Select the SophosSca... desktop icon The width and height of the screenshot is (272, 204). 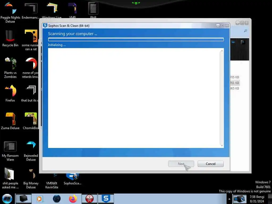(73, 179)
